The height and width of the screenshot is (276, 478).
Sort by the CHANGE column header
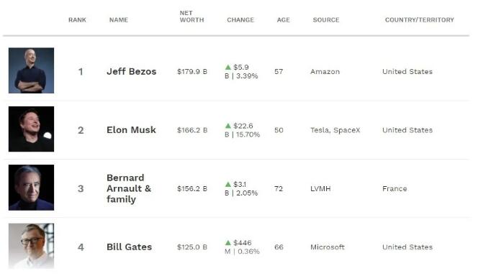pyautogui.click(x=240, y=20)
